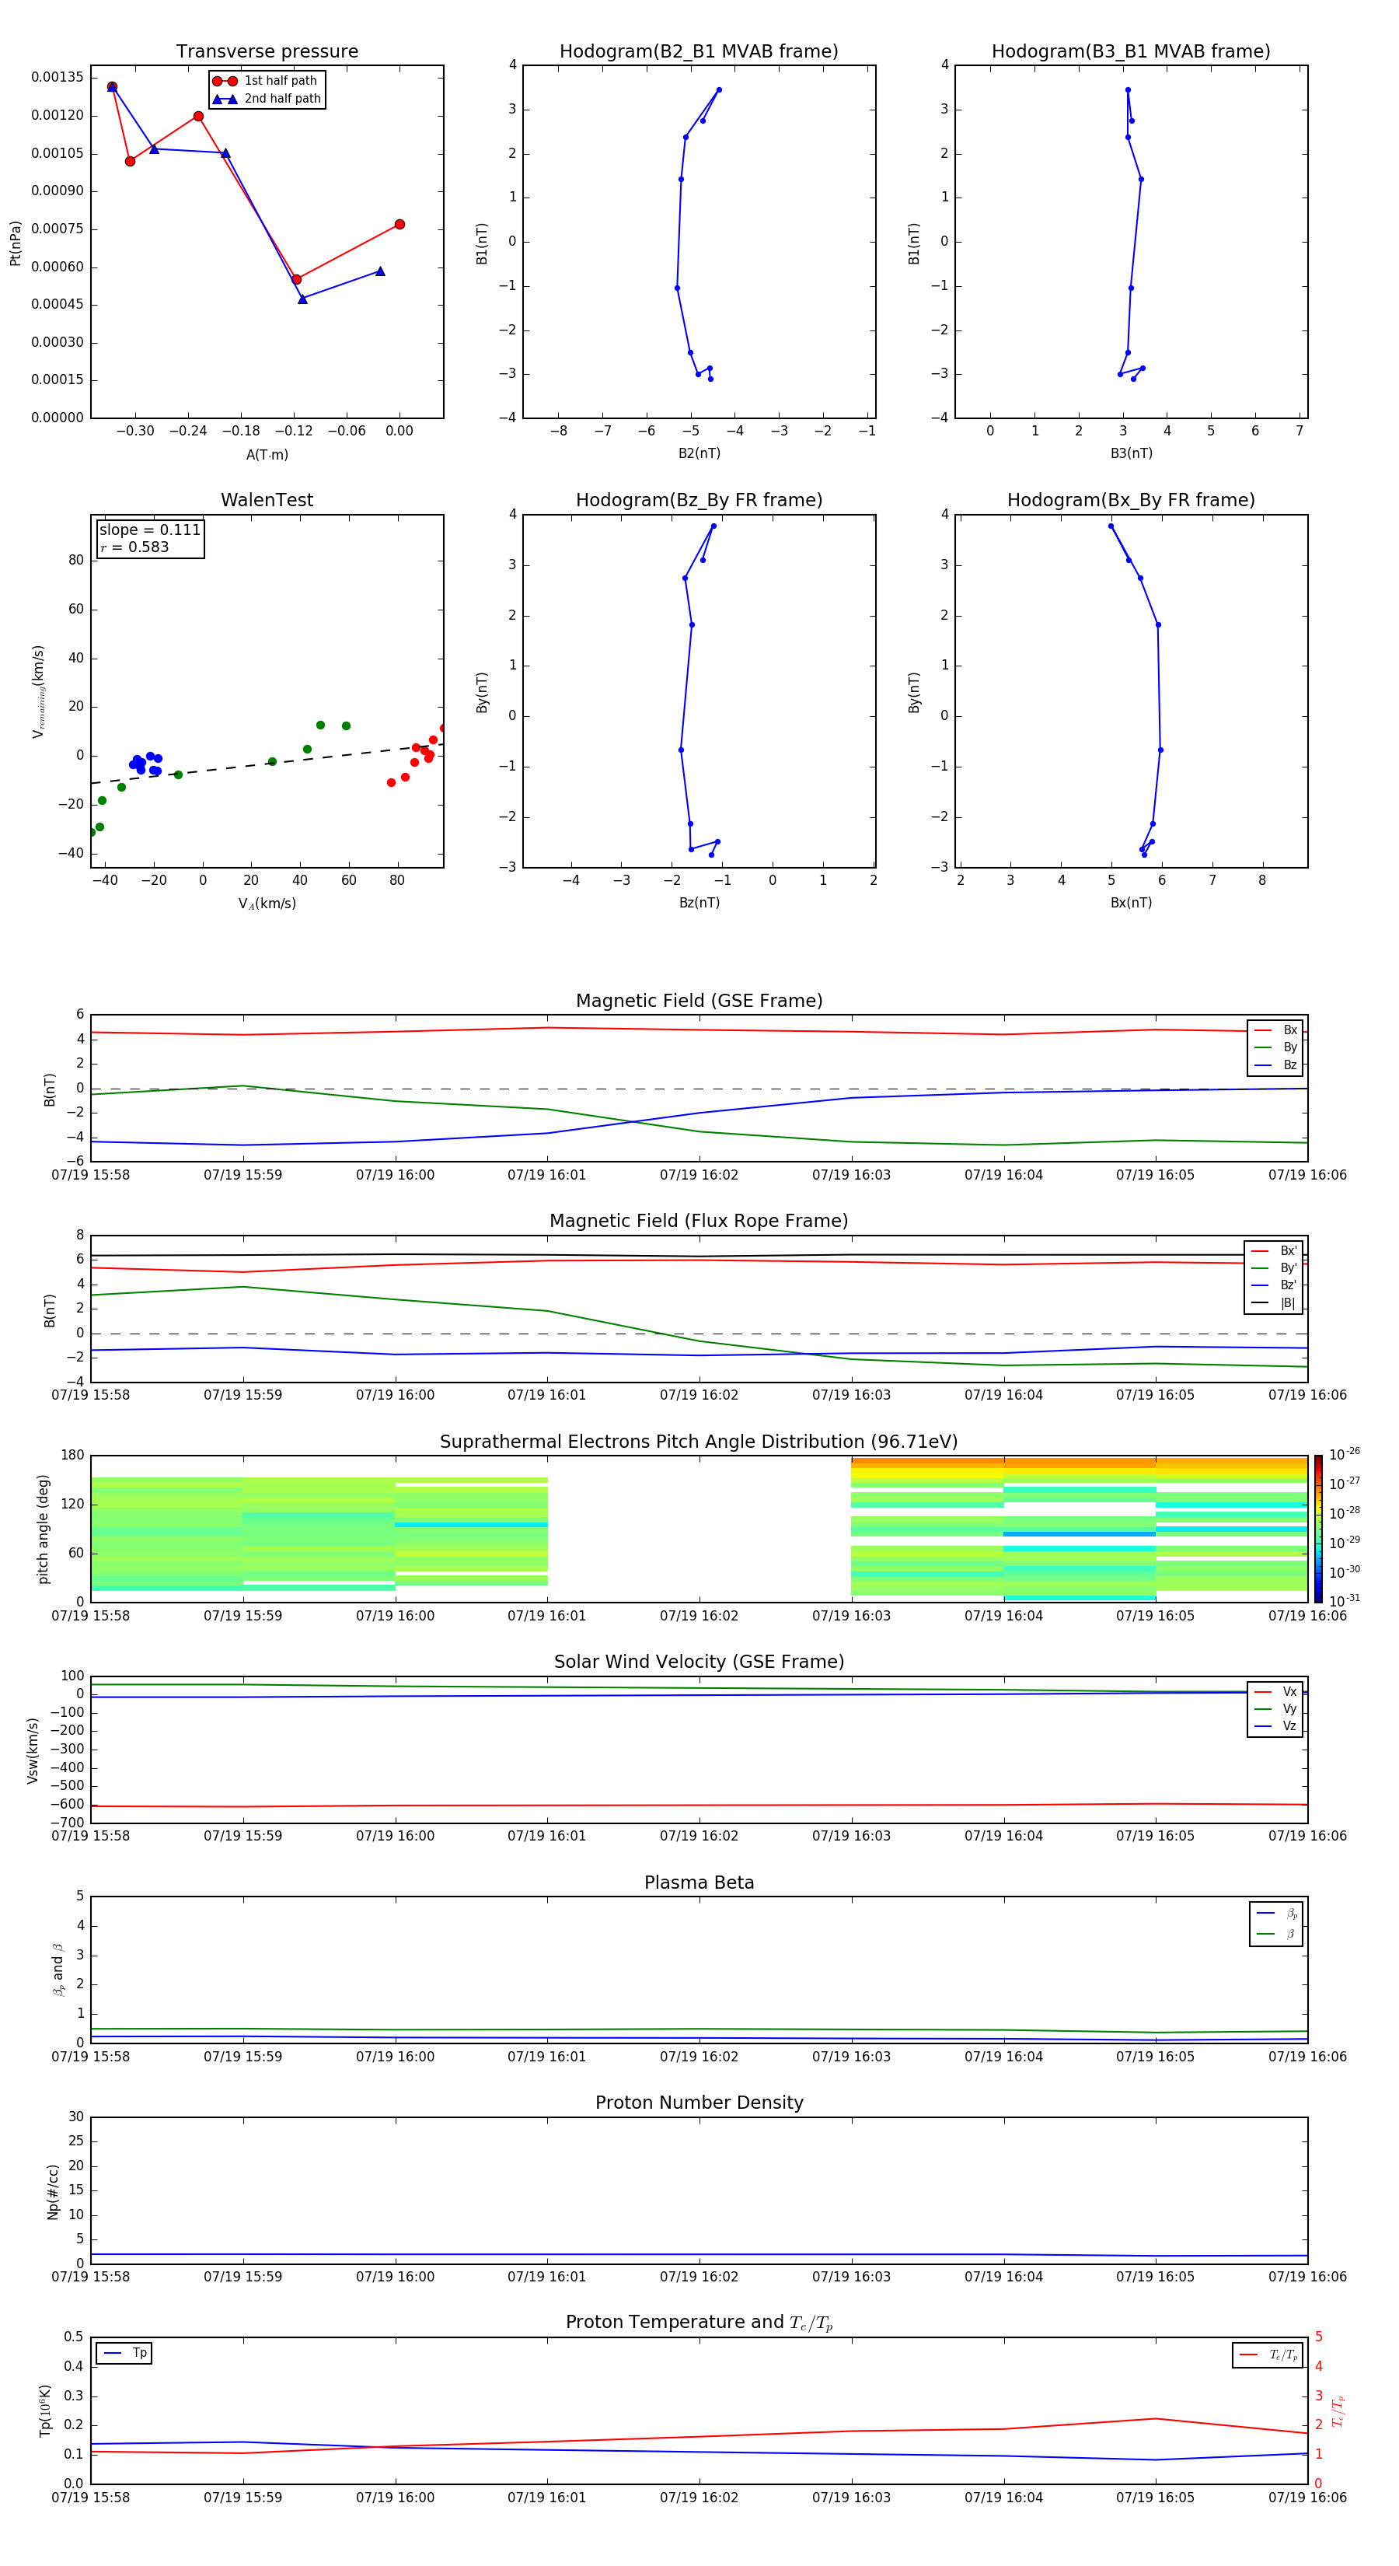This screenshot has height=2566, width=1399.
Task: Click the '2nd half path' legend entry
Action: 268,99
